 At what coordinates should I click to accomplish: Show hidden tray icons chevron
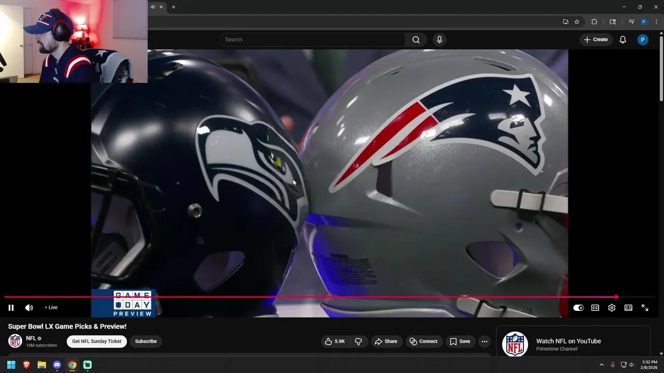pos(602,365)
